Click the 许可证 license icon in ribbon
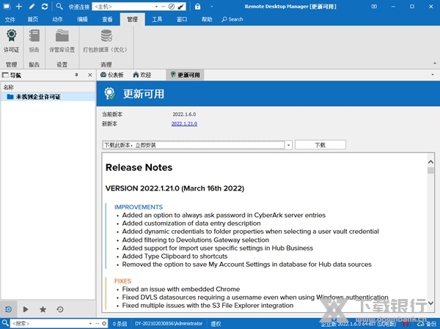 [11, 36]
